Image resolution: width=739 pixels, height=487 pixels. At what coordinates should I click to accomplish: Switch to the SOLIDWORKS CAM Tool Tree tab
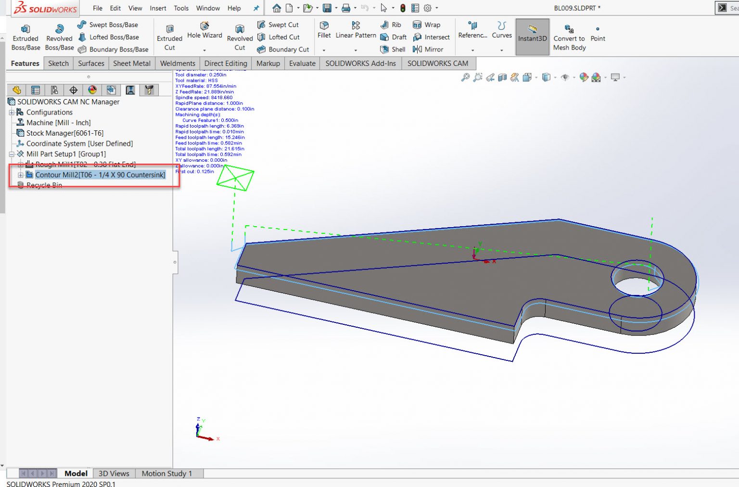click(149, 90)
